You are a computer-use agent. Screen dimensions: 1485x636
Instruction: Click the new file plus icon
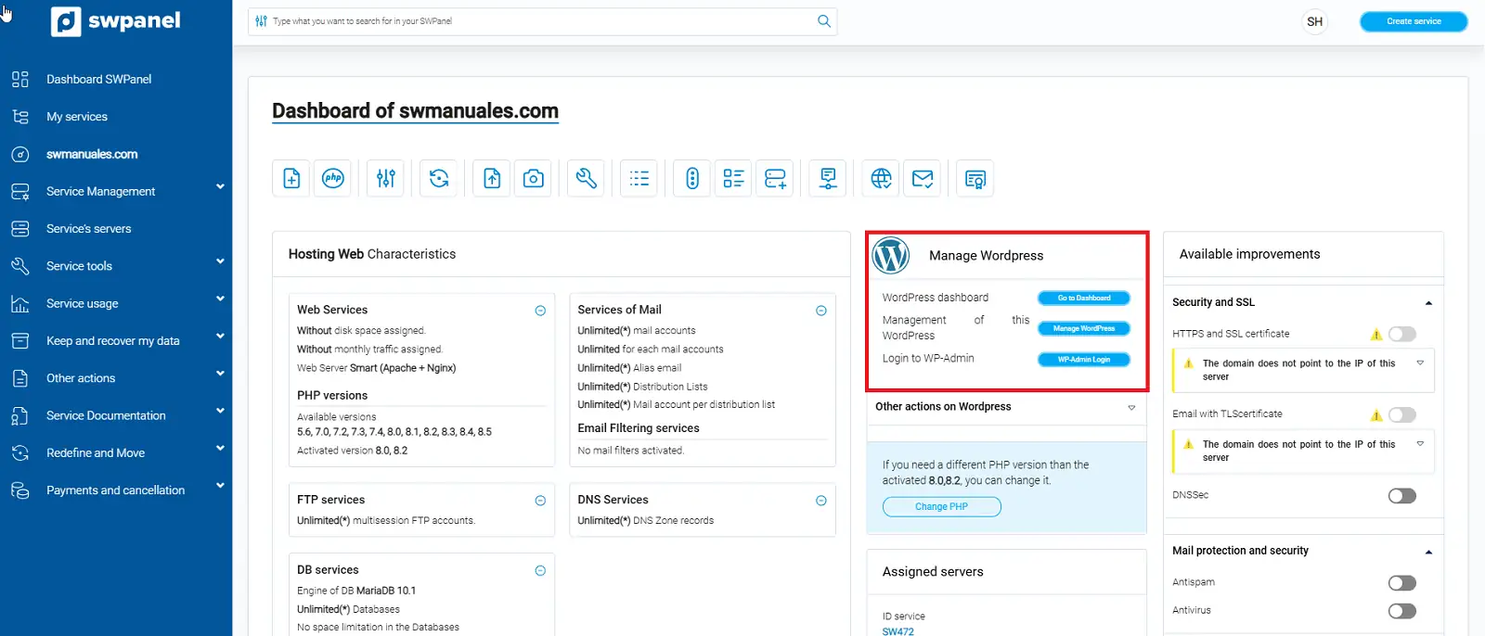[x=291, y=178]
